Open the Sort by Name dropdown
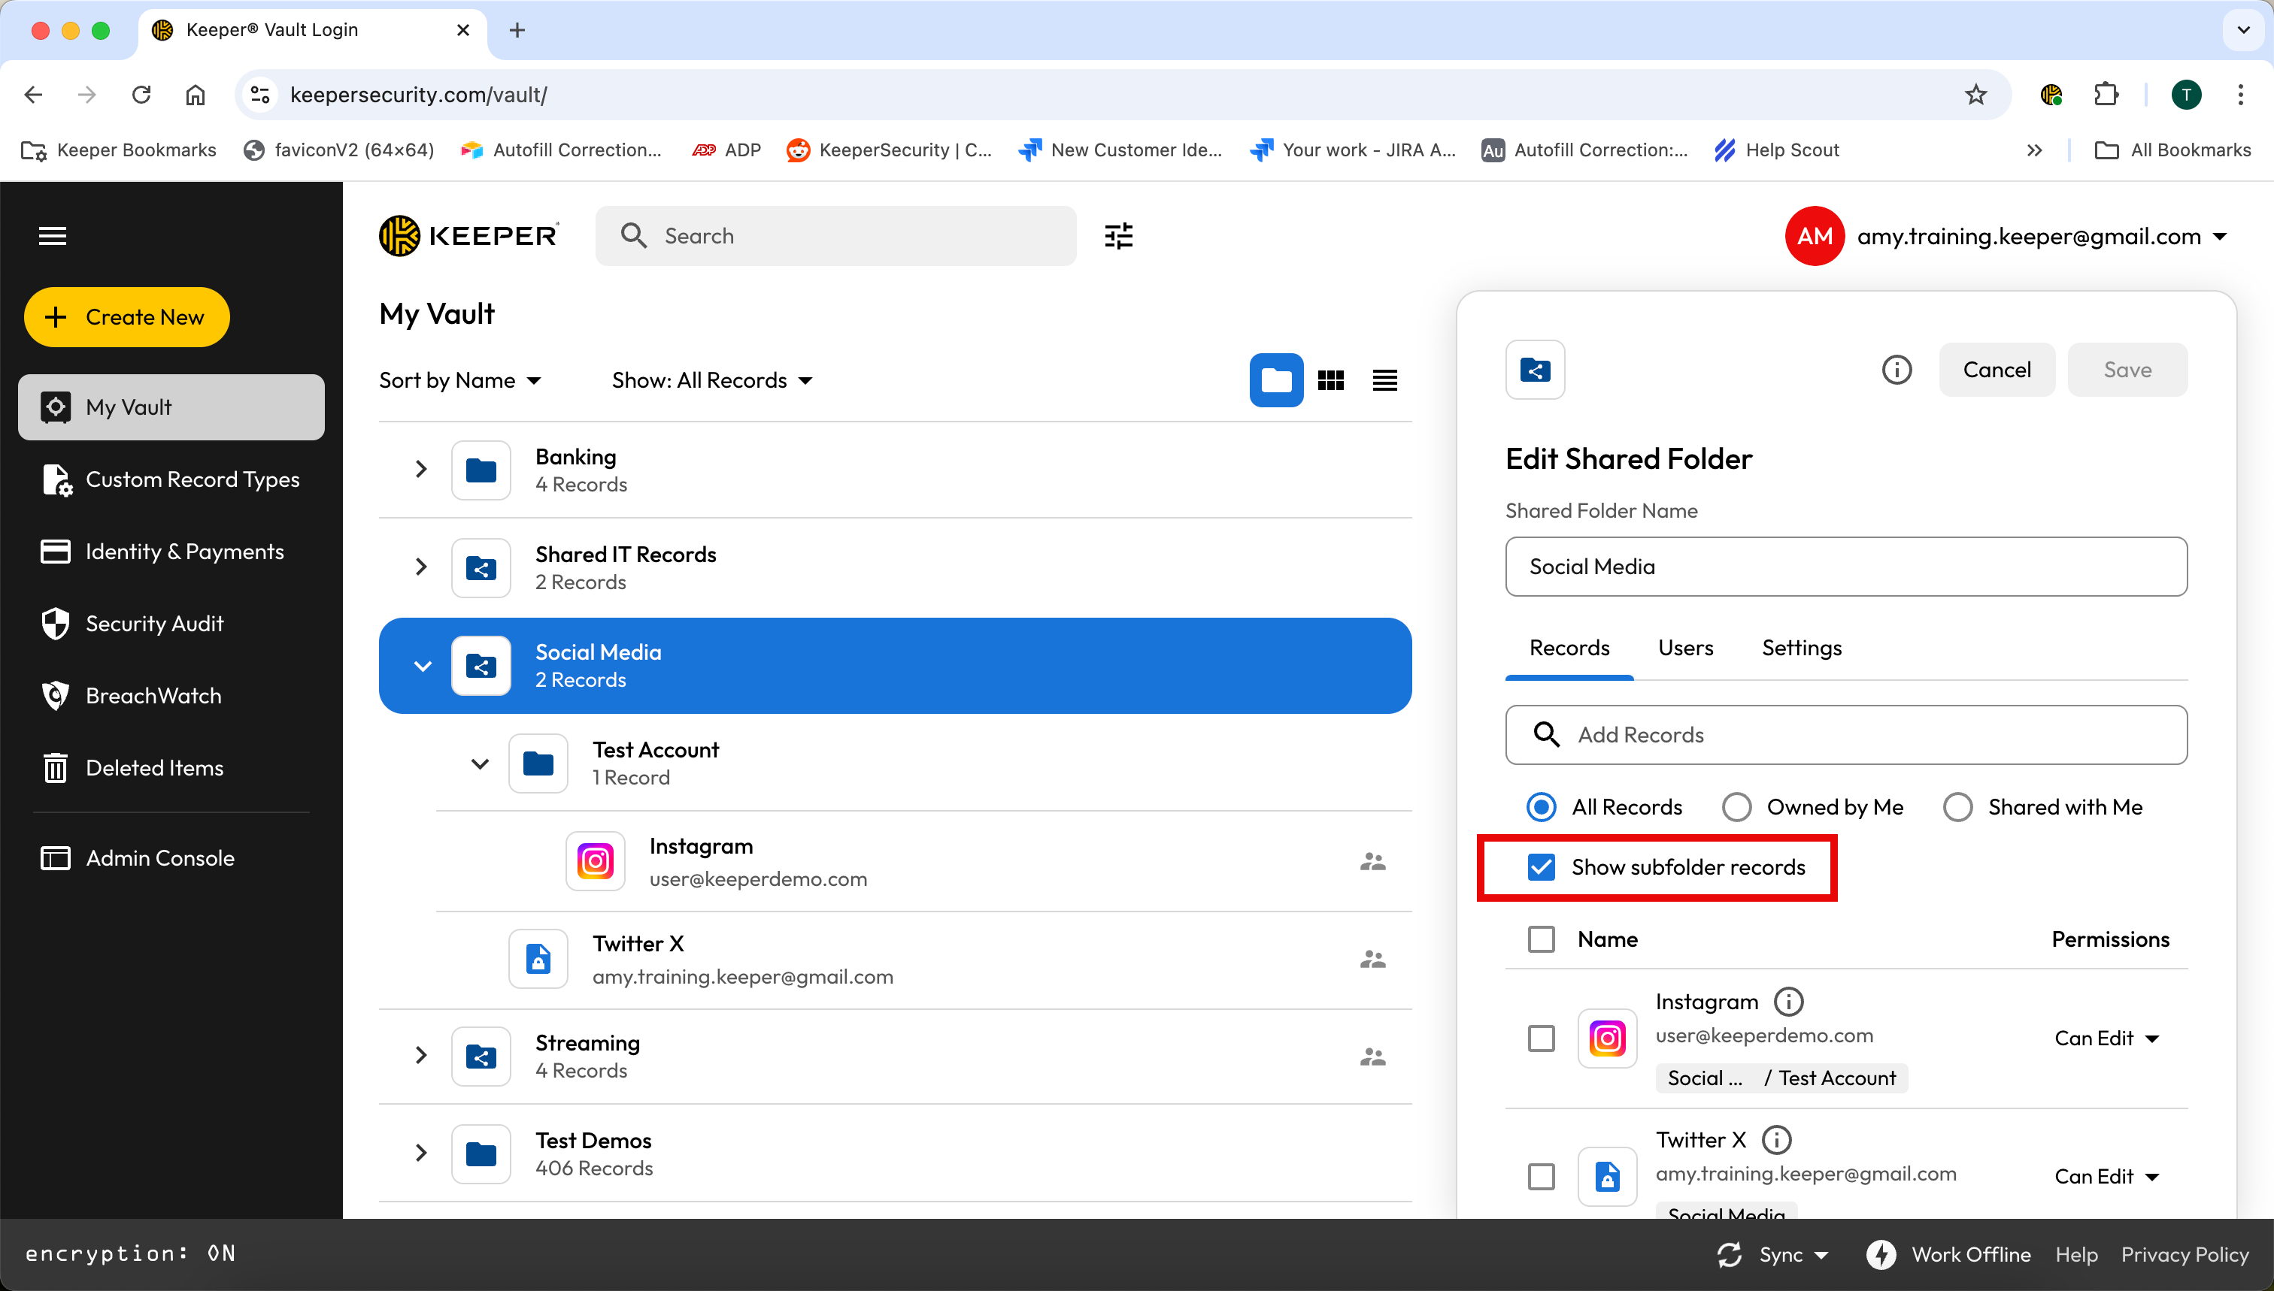The width and height of the screenshot is (2274, 1291). (459, 380)
